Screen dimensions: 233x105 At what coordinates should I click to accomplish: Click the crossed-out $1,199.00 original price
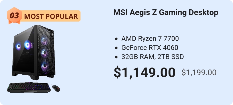pos(199,73)
